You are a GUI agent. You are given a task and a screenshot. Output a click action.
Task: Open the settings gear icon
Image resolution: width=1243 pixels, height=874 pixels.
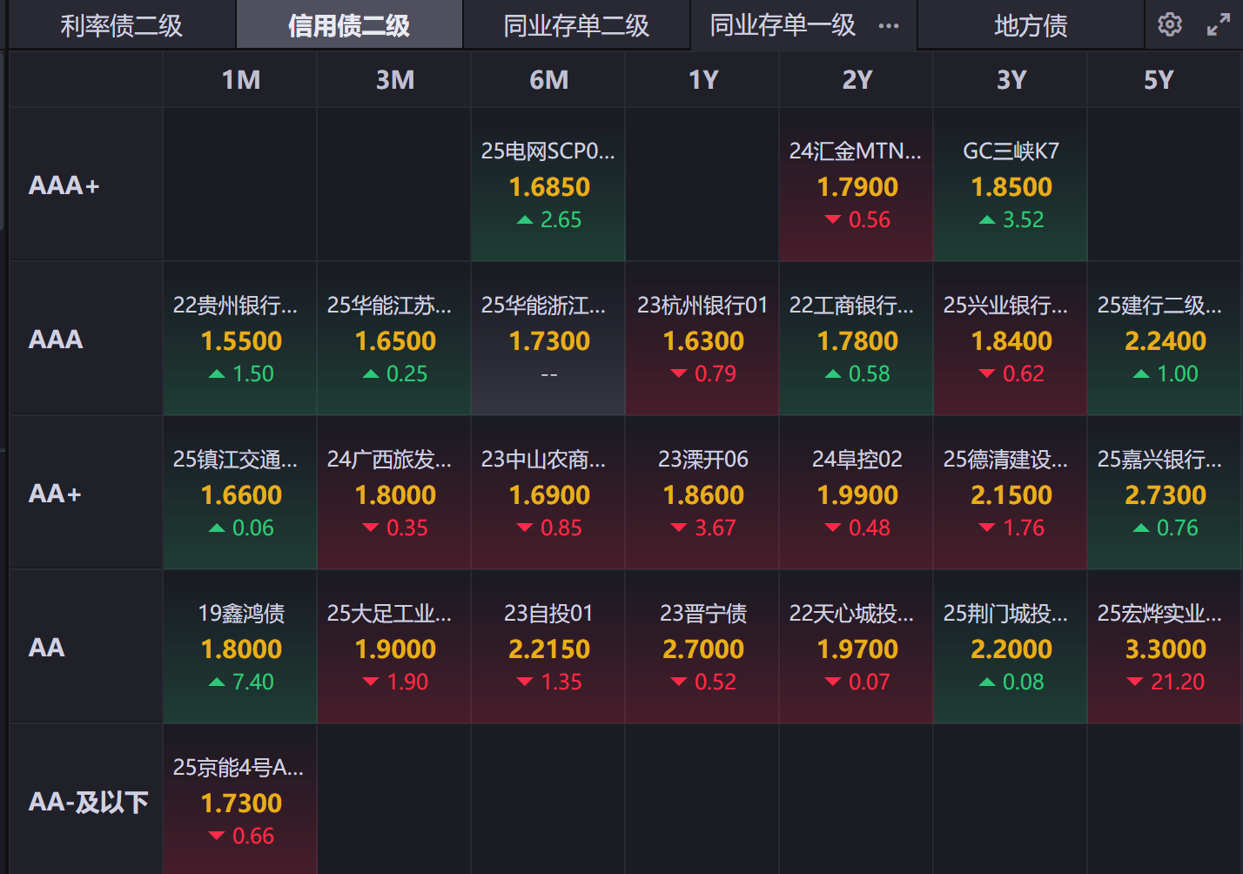[x=1169, y=24]
